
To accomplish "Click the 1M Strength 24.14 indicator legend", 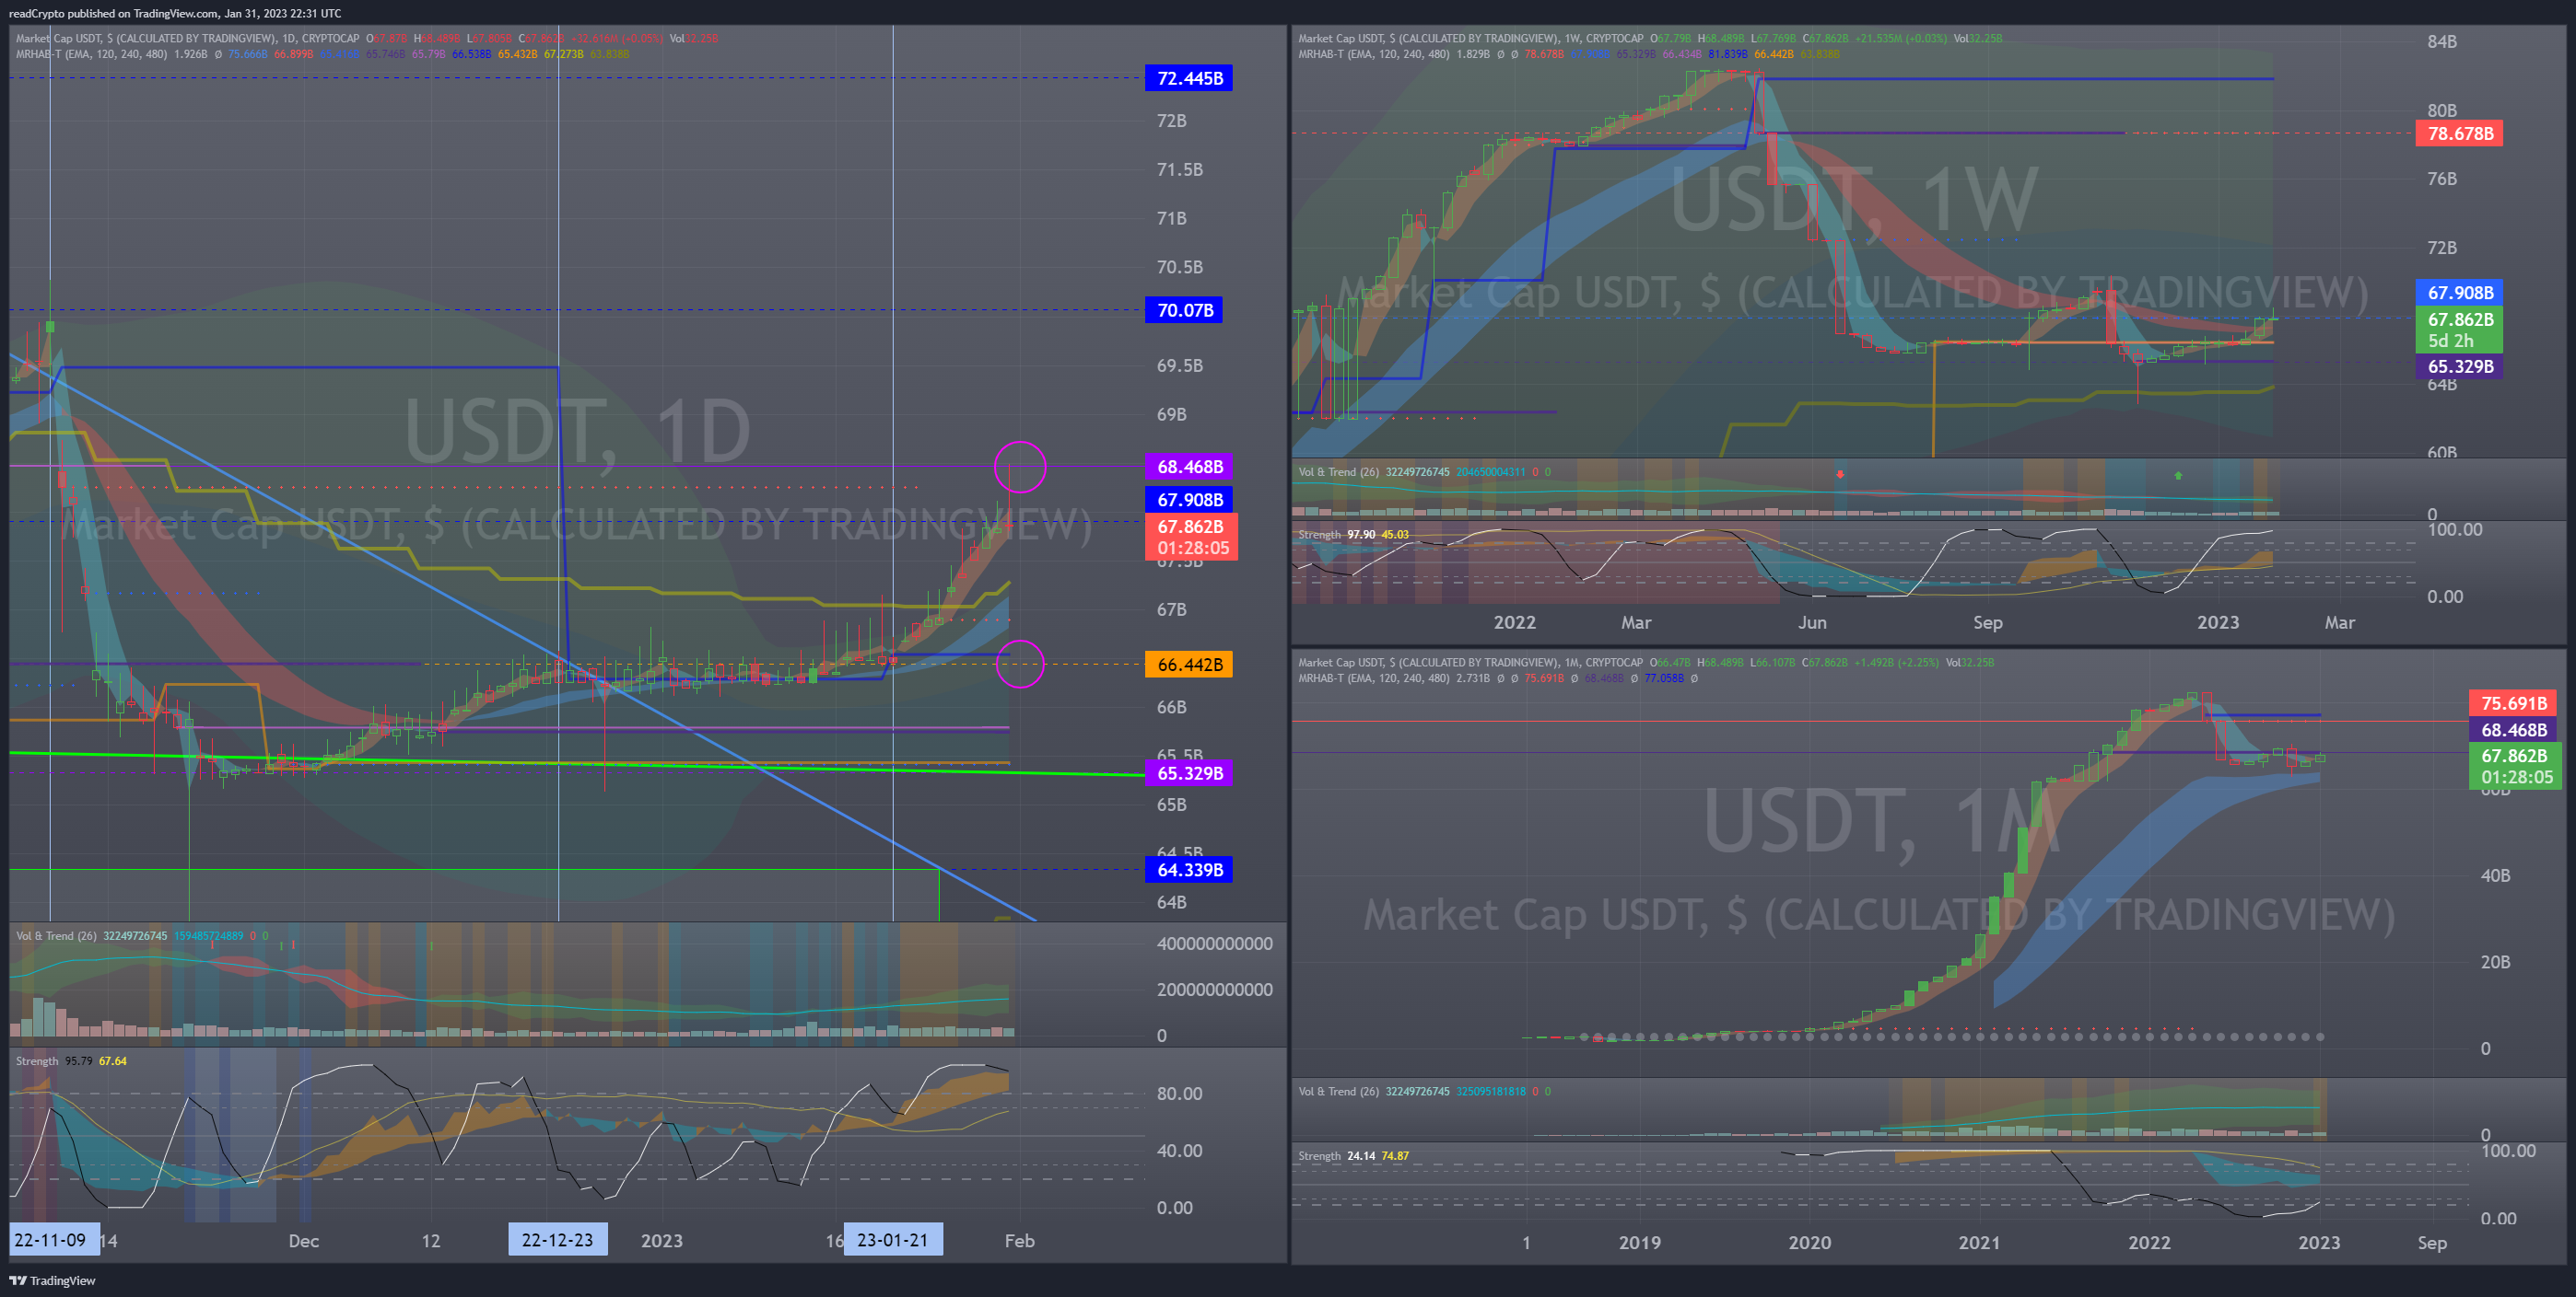I will [1353, 1156].
